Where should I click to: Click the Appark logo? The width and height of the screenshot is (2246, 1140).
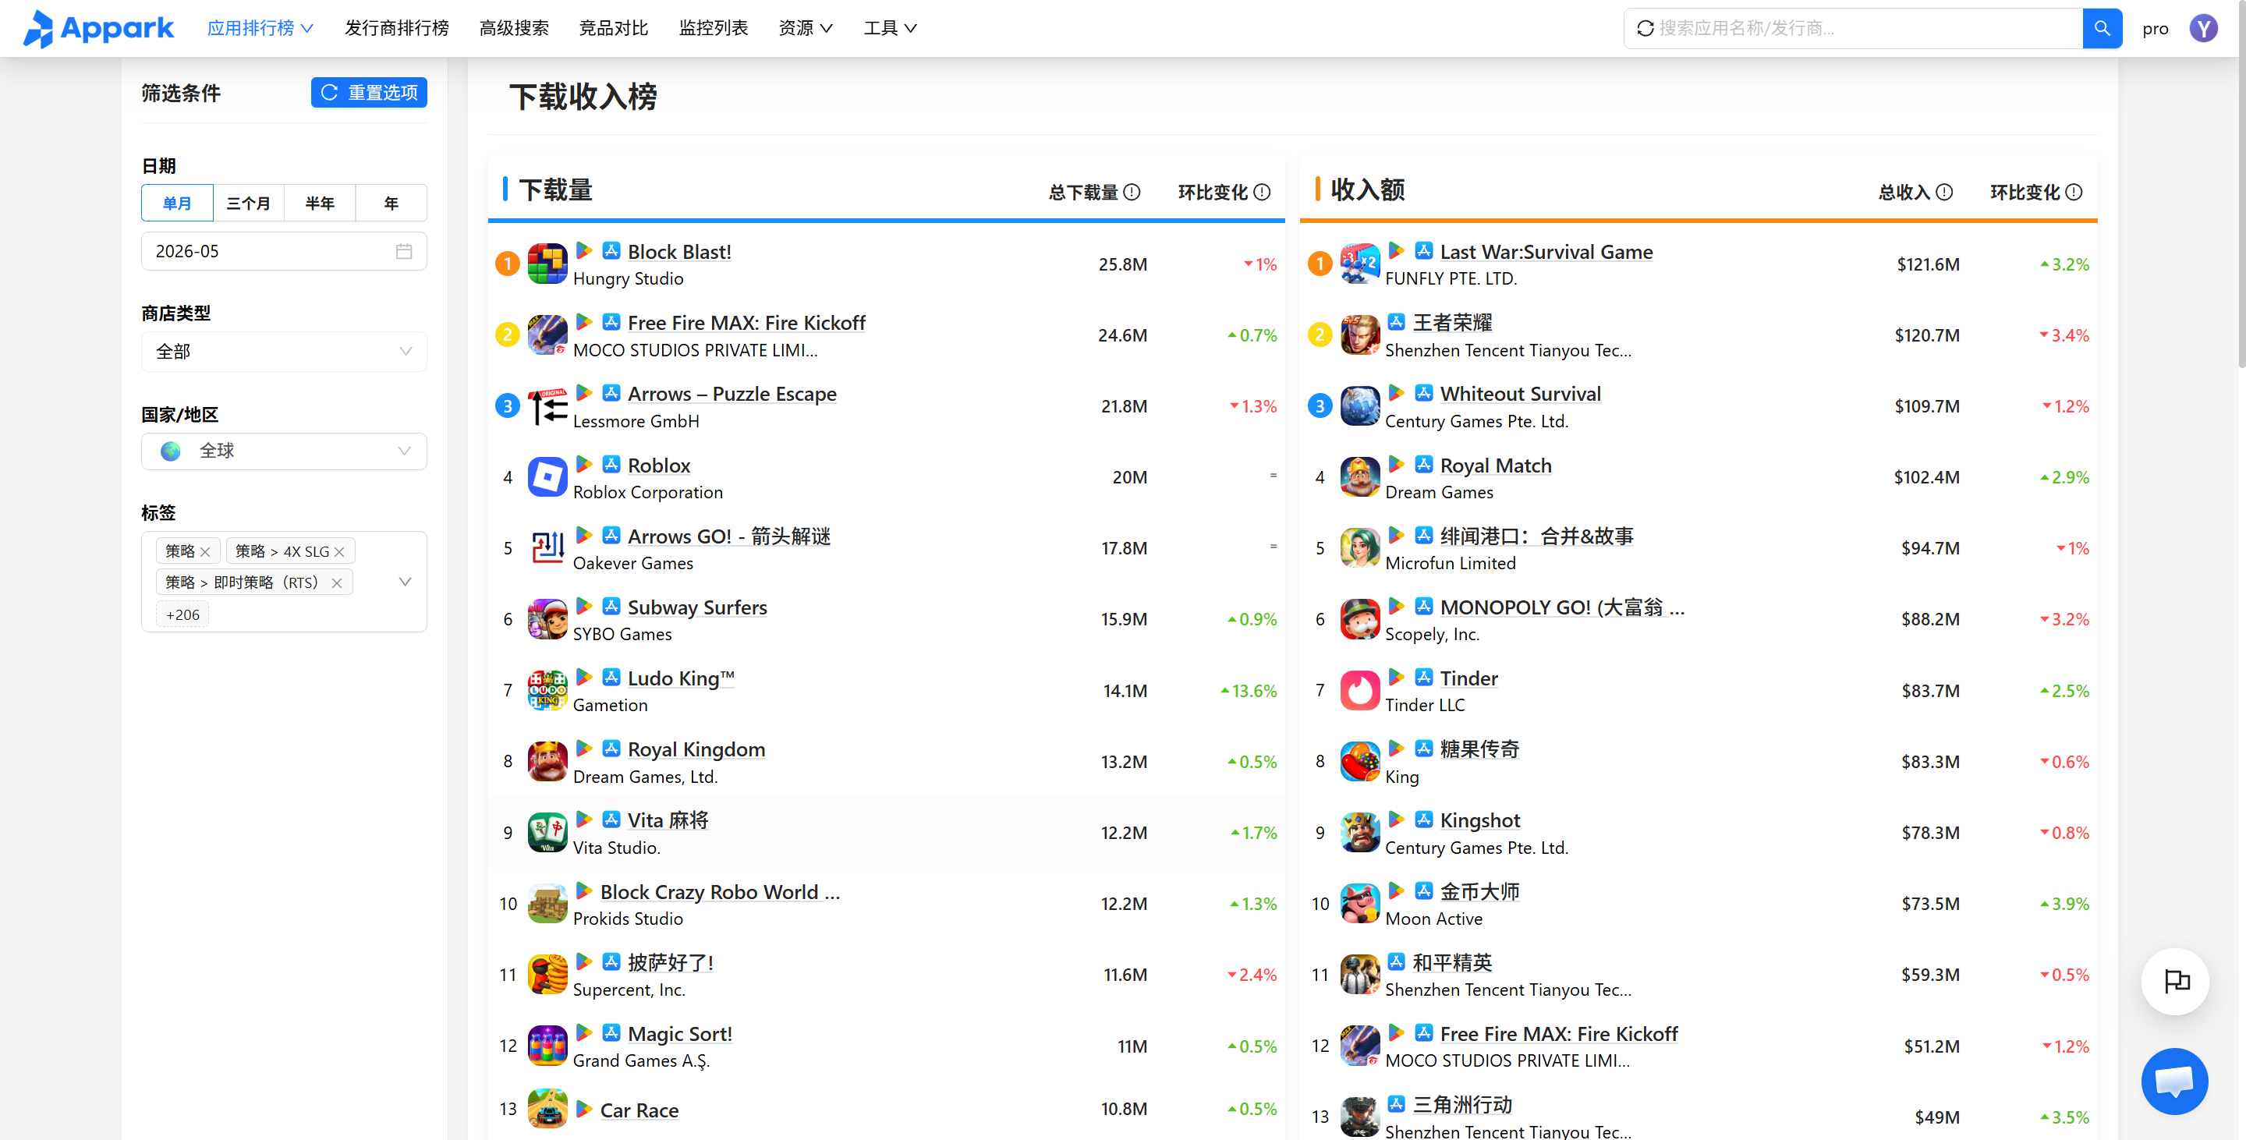click(x=97, y=28)
